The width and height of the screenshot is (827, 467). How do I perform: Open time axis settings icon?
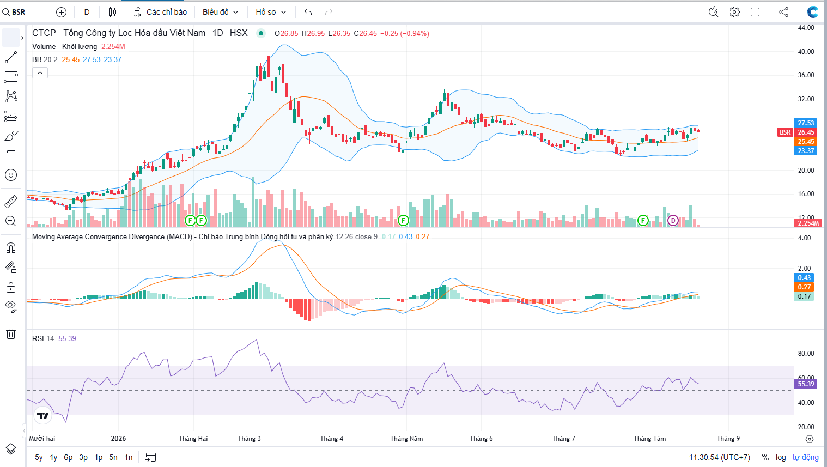coord(810,439)
